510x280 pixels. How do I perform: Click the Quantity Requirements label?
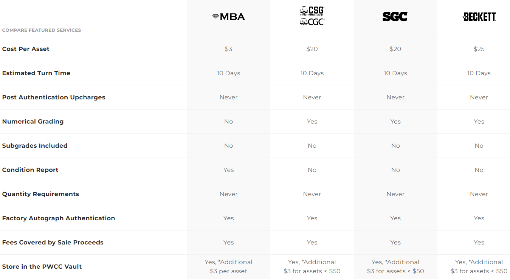tap(40, 194)
